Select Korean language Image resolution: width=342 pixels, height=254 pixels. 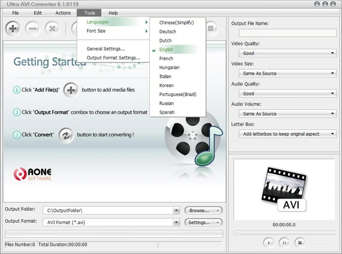click(x=178, y=85)
